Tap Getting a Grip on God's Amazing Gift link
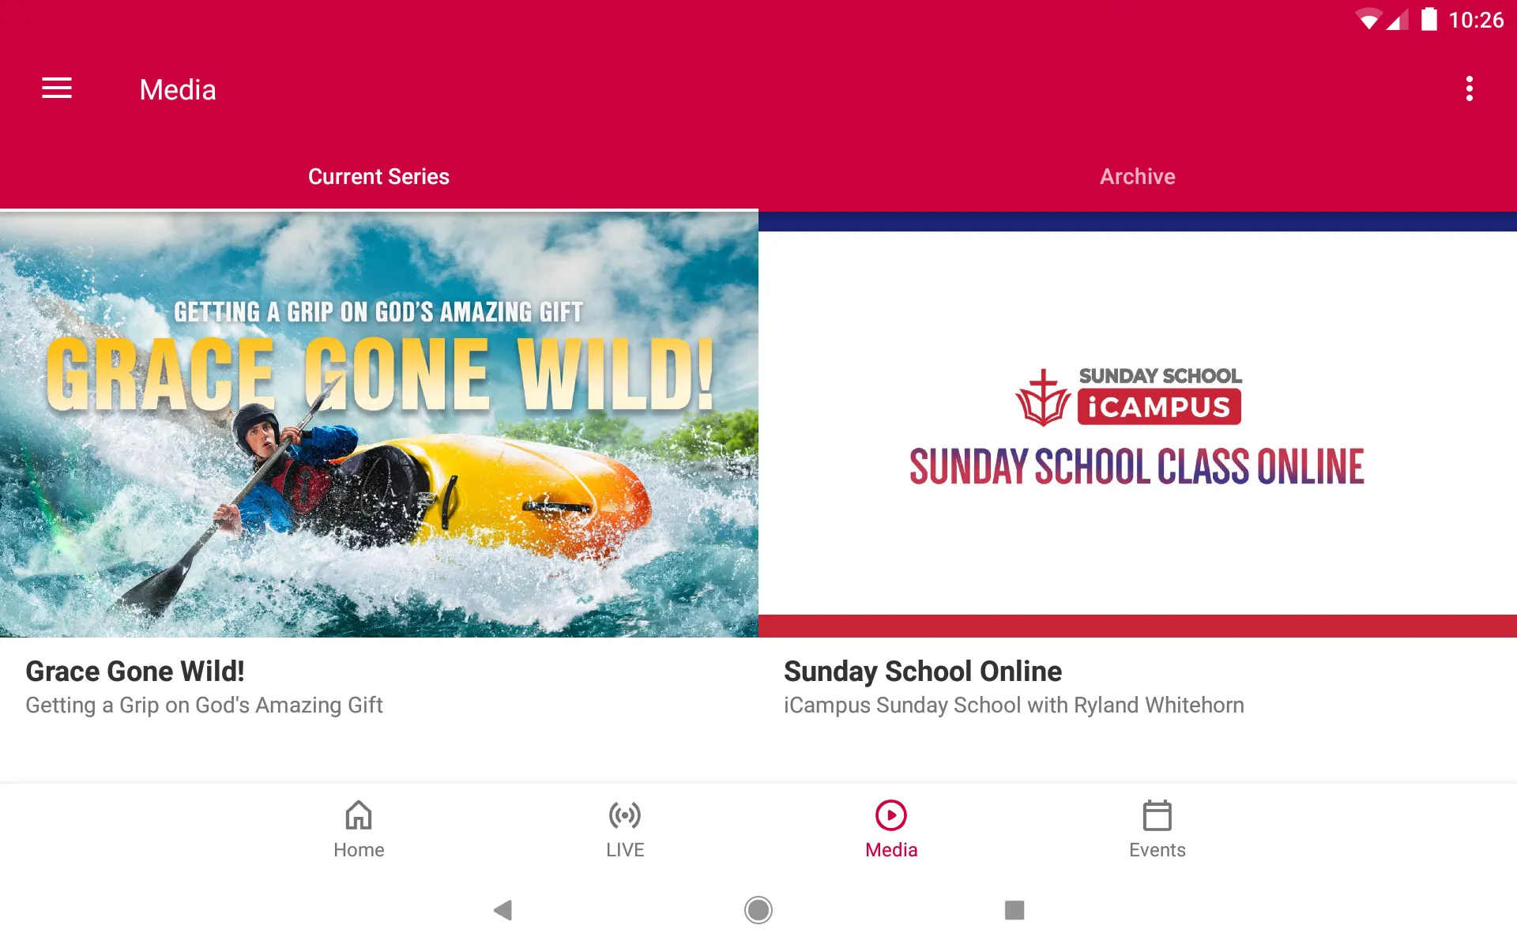The image size is (1517, 948). [x=203, y=705]
